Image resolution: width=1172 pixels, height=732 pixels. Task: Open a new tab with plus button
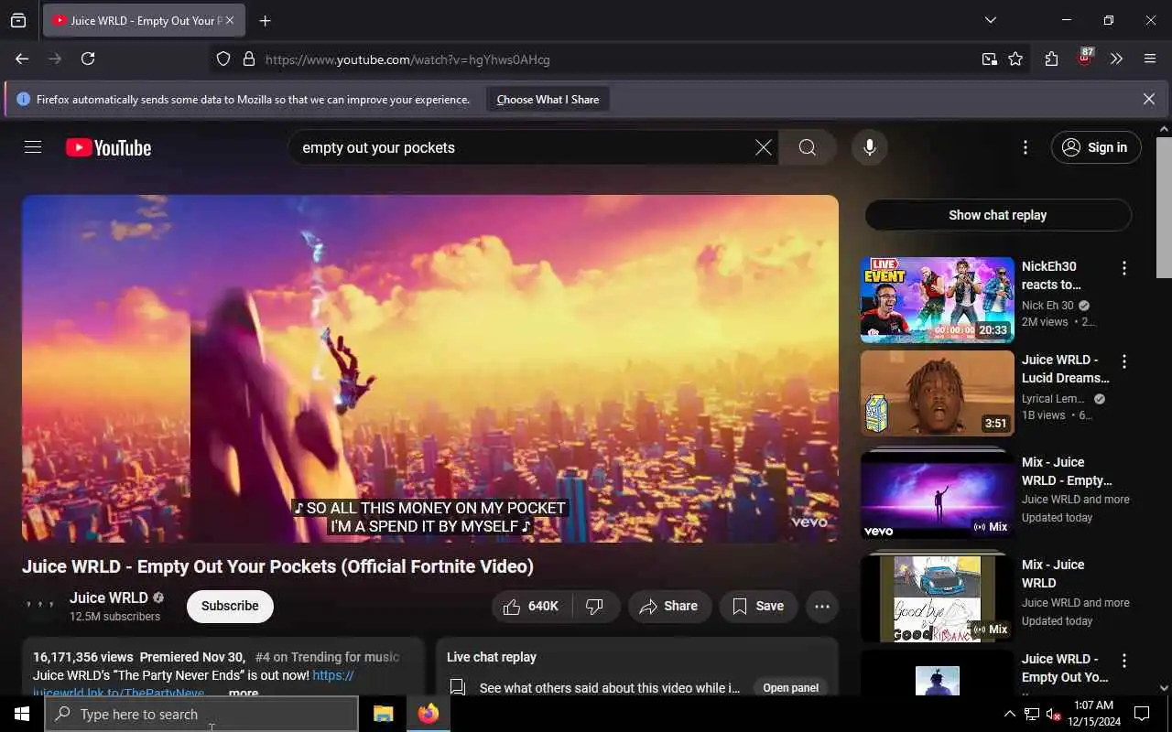pos(265,20)
